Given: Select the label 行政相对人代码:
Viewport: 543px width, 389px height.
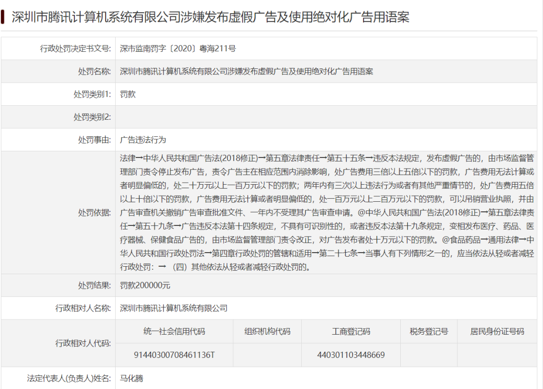Looking at the screenshot, I should coord(83,343).
